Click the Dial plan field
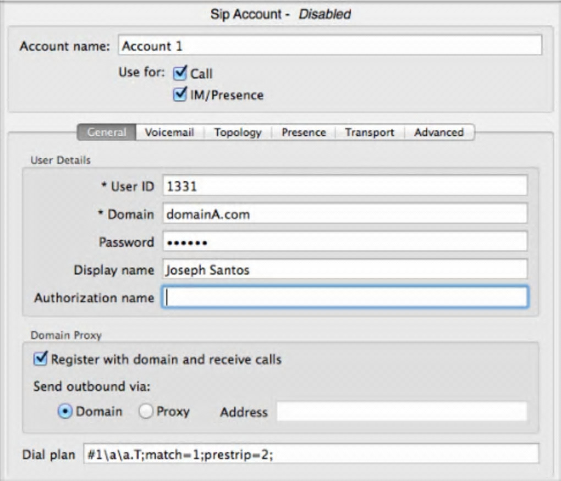Screen dimensions: 561x481 311,455
